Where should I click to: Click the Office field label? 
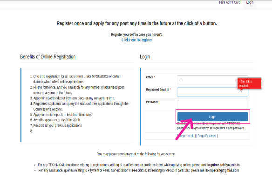[150, 77]
